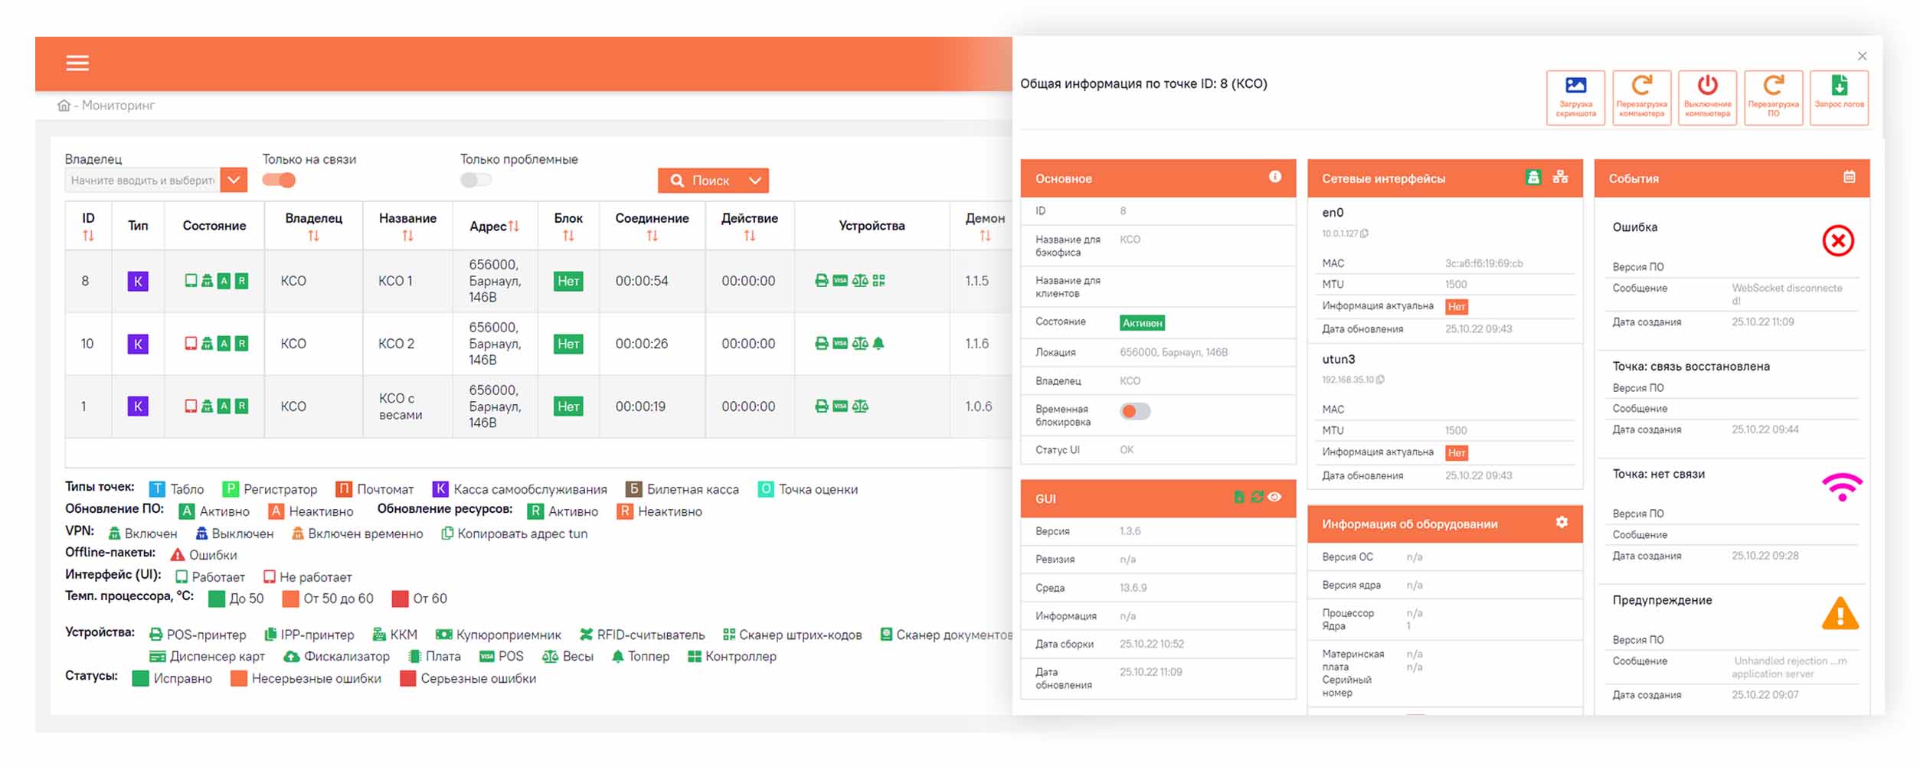The width and height of the screenshot is (1920, 767).
Task: Open equipment info settings gear icon
Action: (x=1562, y=522)
